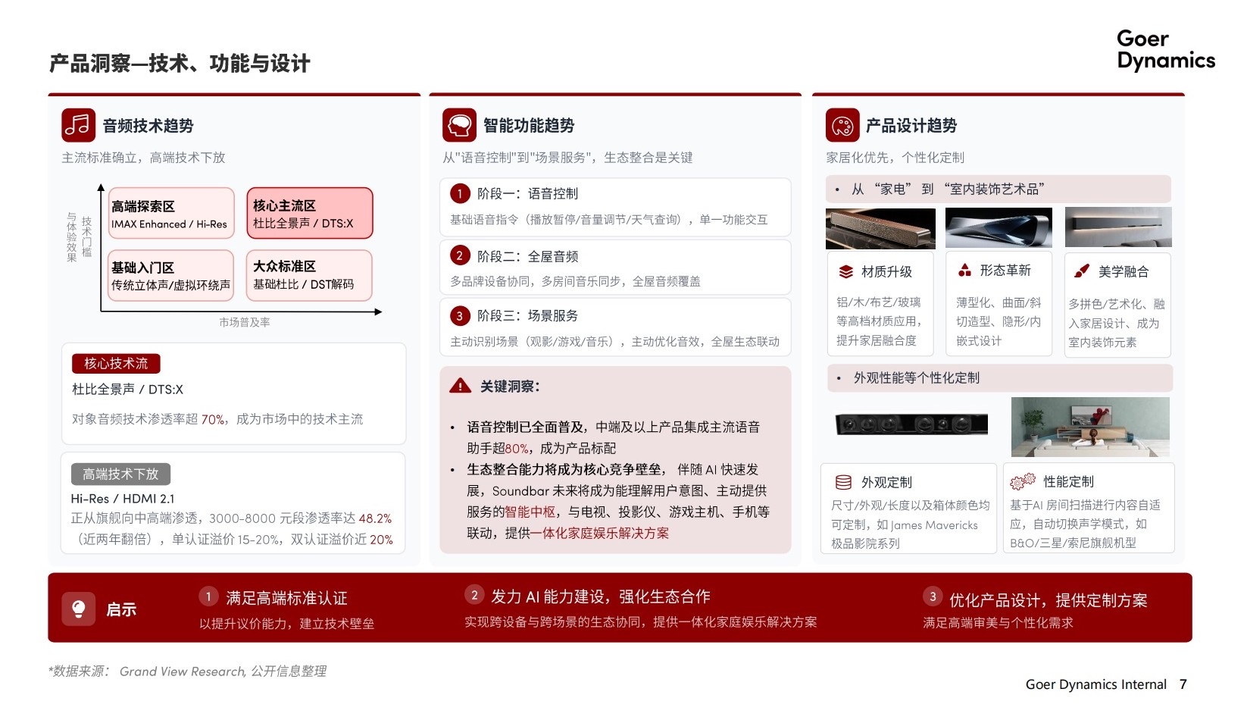1247x717 pixels.
Task: Click the 一体化家庭娱乐解决方案 underlined red text
Action: pos(599,534)
